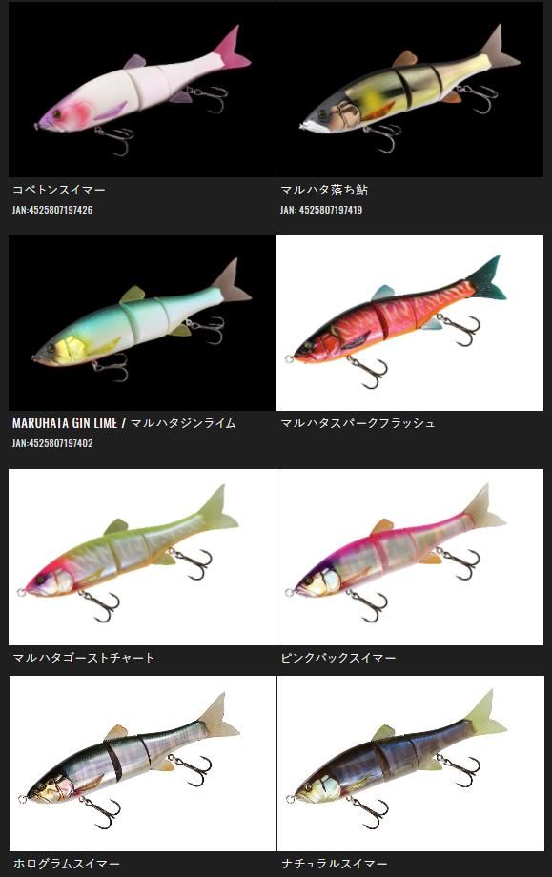Image resolution: width=552 pixels, height=877 pixels.
Task: Open the マルハタゴーストチャート lure image
Action: 142,557
